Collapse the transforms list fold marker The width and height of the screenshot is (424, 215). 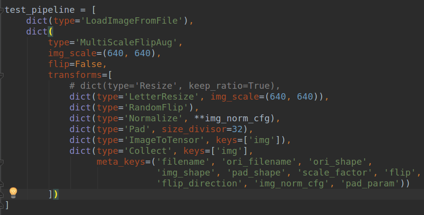(x=2, y=75)
